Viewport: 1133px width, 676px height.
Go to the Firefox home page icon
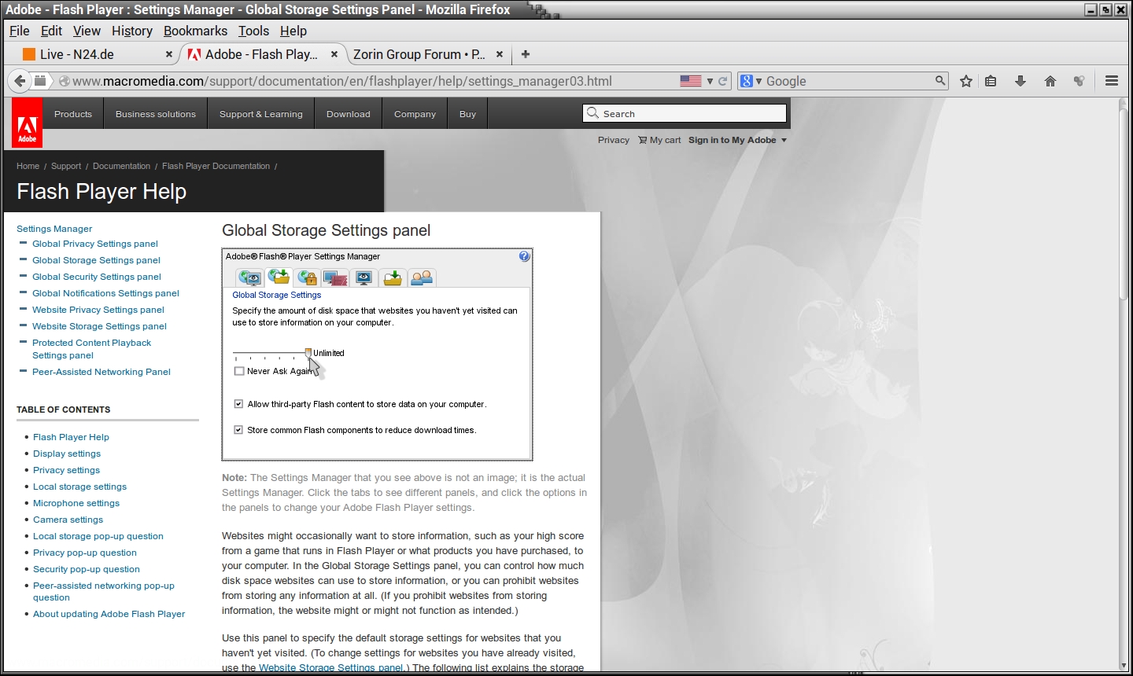pyautogui.click(x=1050, y=81)
